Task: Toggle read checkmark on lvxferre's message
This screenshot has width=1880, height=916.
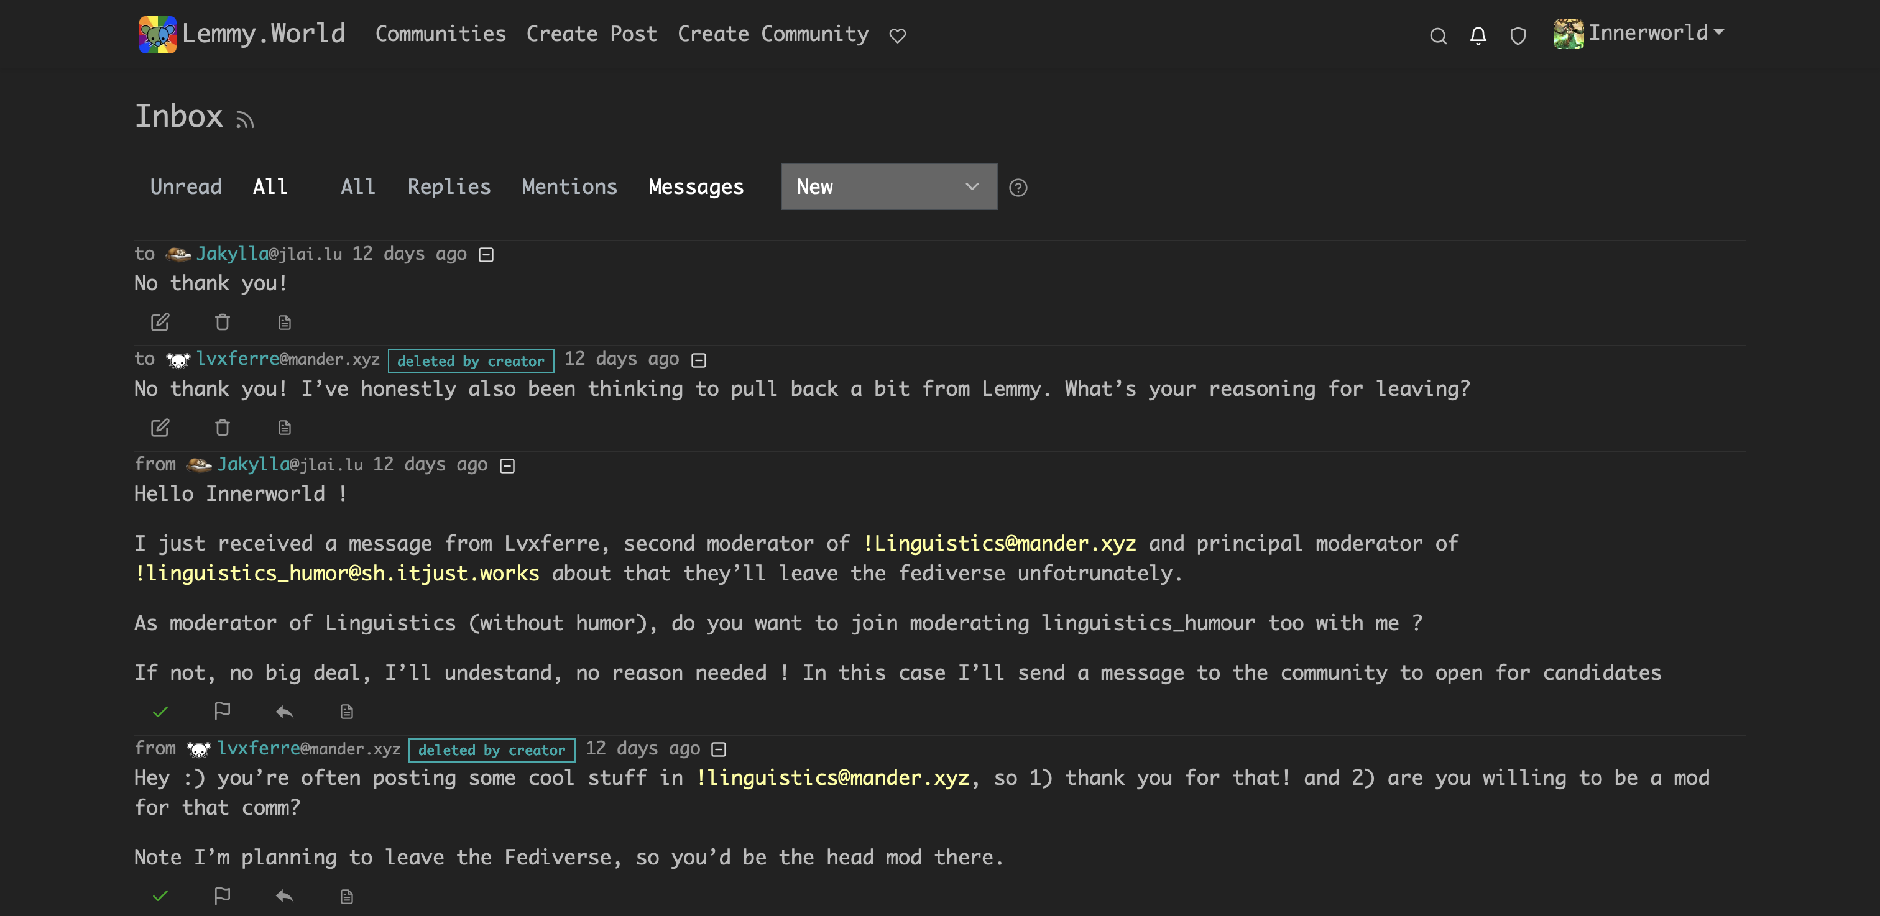Action: 160,895
